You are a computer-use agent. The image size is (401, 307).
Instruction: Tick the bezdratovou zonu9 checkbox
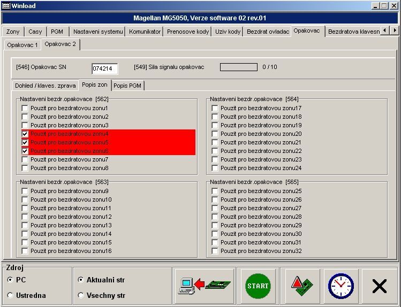(x=25, y=191)
